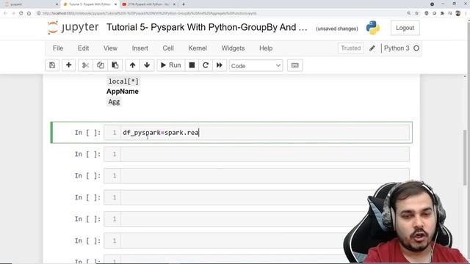
Task: Interrupt the kernel with stop icon
Action: coord(192,65)
